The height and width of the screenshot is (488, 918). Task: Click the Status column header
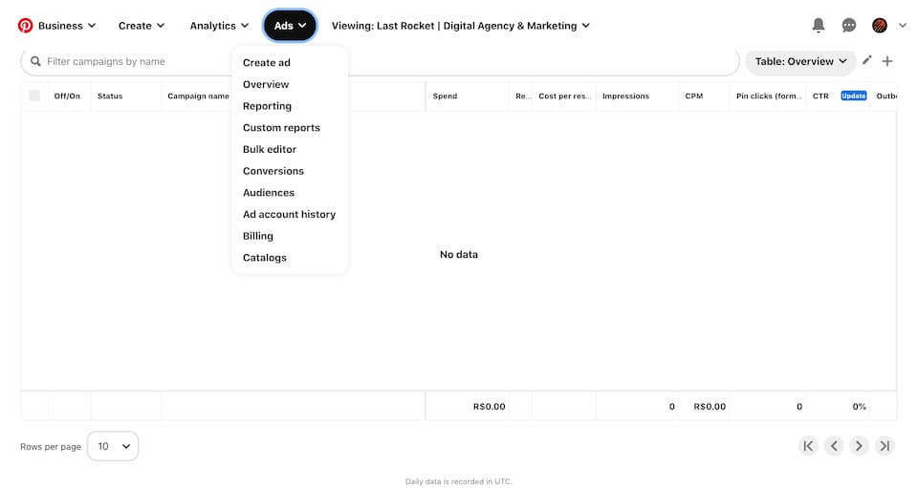pyautogui.click(x=110, y=95)
